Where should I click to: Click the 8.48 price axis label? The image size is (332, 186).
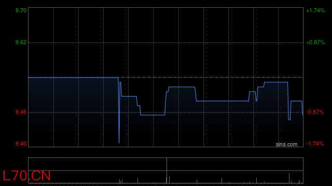point(21,112)
